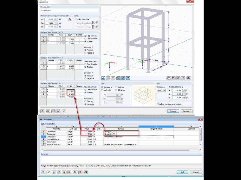
Task: Select Coordenadas for Y direction grid
Action: (x=85, y=64)
